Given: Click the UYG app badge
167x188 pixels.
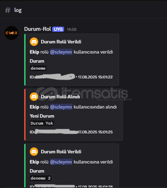Looking at the screenshot, I should tap(58, 29).
